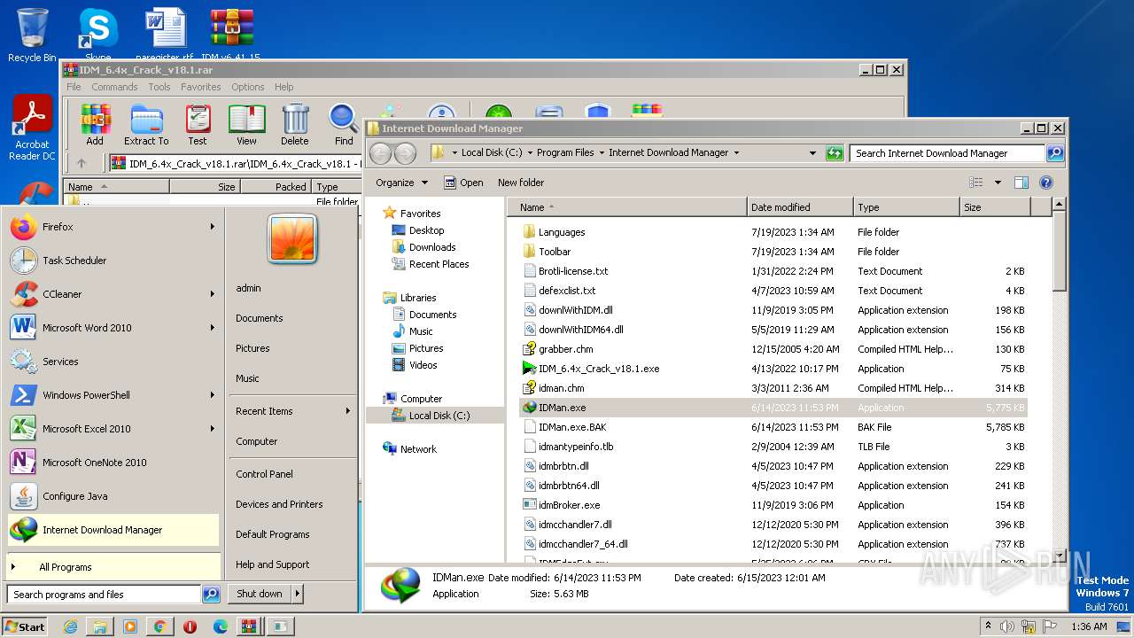Open Configure Java entry
This screenshot has height=638, width=1134.
click(x=113, y=496)
